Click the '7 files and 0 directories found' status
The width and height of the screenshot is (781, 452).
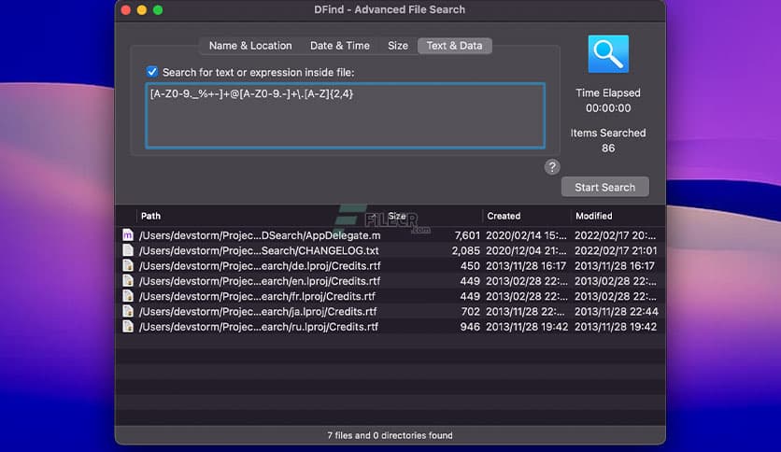click(390, 435)
